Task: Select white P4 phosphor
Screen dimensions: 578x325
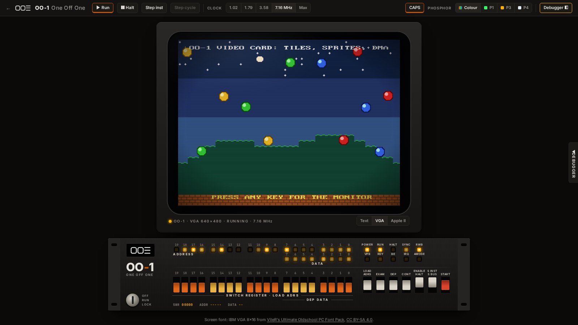Action: point(523,8)
